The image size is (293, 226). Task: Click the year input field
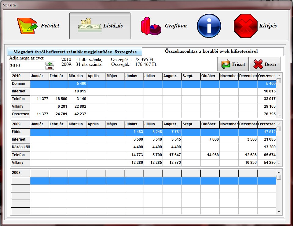click(27, 66)
